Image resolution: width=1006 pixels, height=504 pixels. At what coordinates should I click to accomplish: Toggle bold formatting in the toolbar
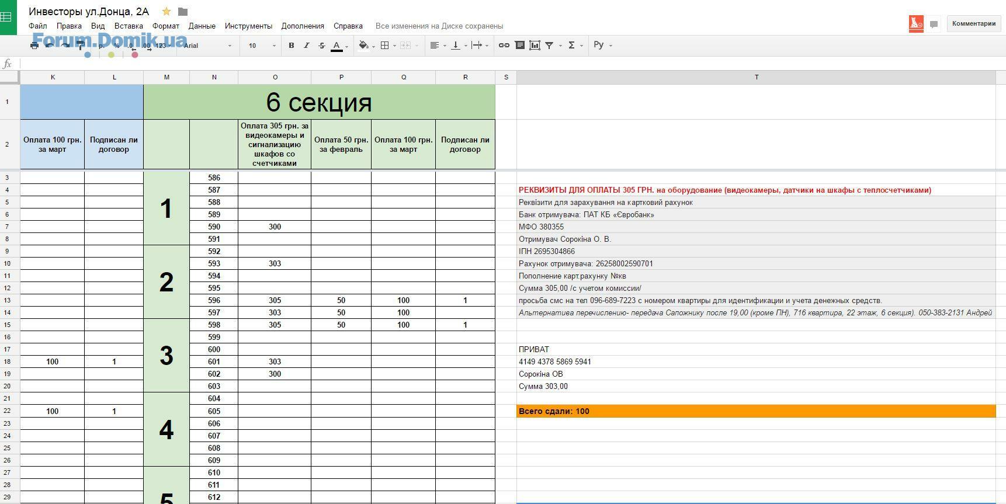click(291, 46)
